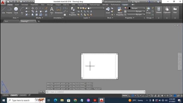Viewport: 183px width, 103px height.
Task: Toggle ortho mode icon in status bar
Action: coord(130,96)
